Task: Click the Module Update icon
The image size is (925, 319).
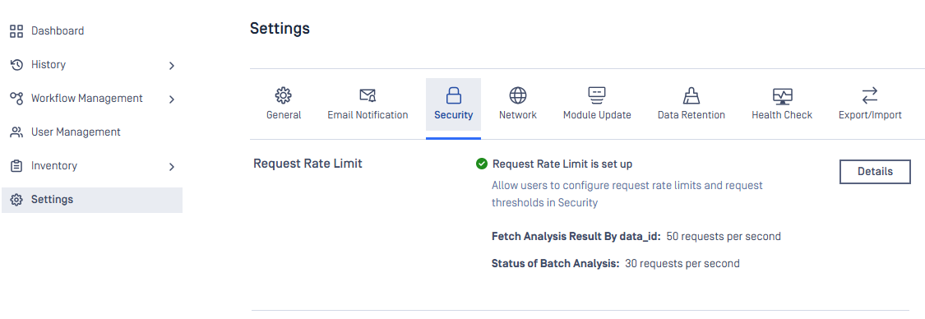Action: pos(597,95)
